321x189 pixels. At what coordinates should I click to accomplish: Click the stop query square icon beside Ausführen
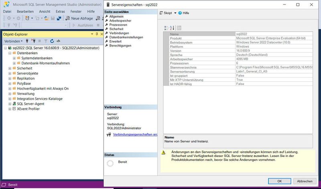pos(98,25)
